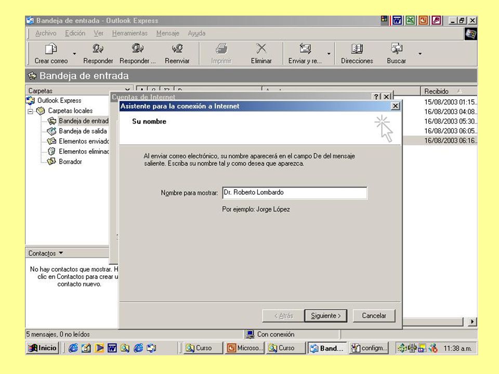Screen dimensions: 499x374
Task: Select message received 16/08/2003 06:16
Action: tap(450, 140)
